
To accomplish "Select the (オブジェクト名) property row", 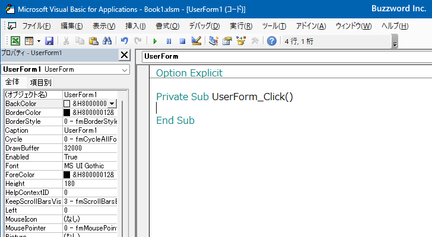I will pyautogui.click(x=61, y=95).
